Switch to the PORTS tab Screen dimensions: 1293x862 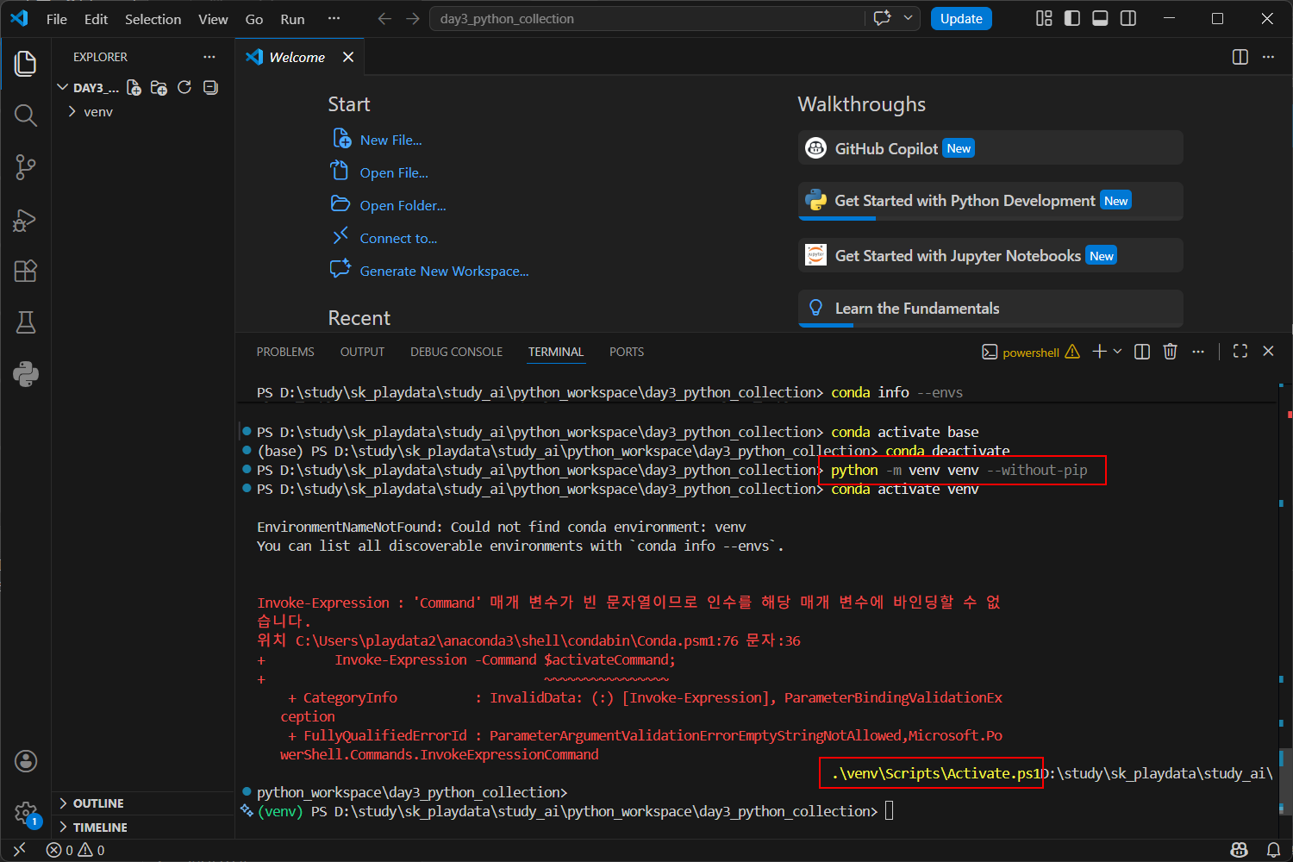click(627, 352)
